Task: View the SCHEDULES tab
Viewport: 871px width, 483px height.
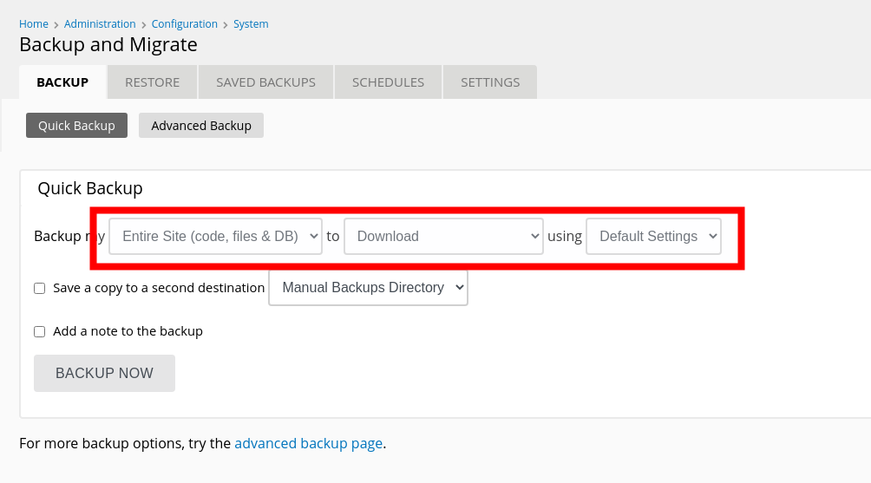Action: point(388,82)
